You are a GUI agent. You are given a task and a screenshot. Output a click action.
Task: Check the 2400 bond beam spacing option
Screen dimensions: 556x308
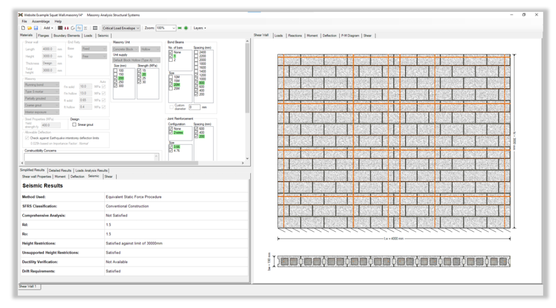pos(196,53)
